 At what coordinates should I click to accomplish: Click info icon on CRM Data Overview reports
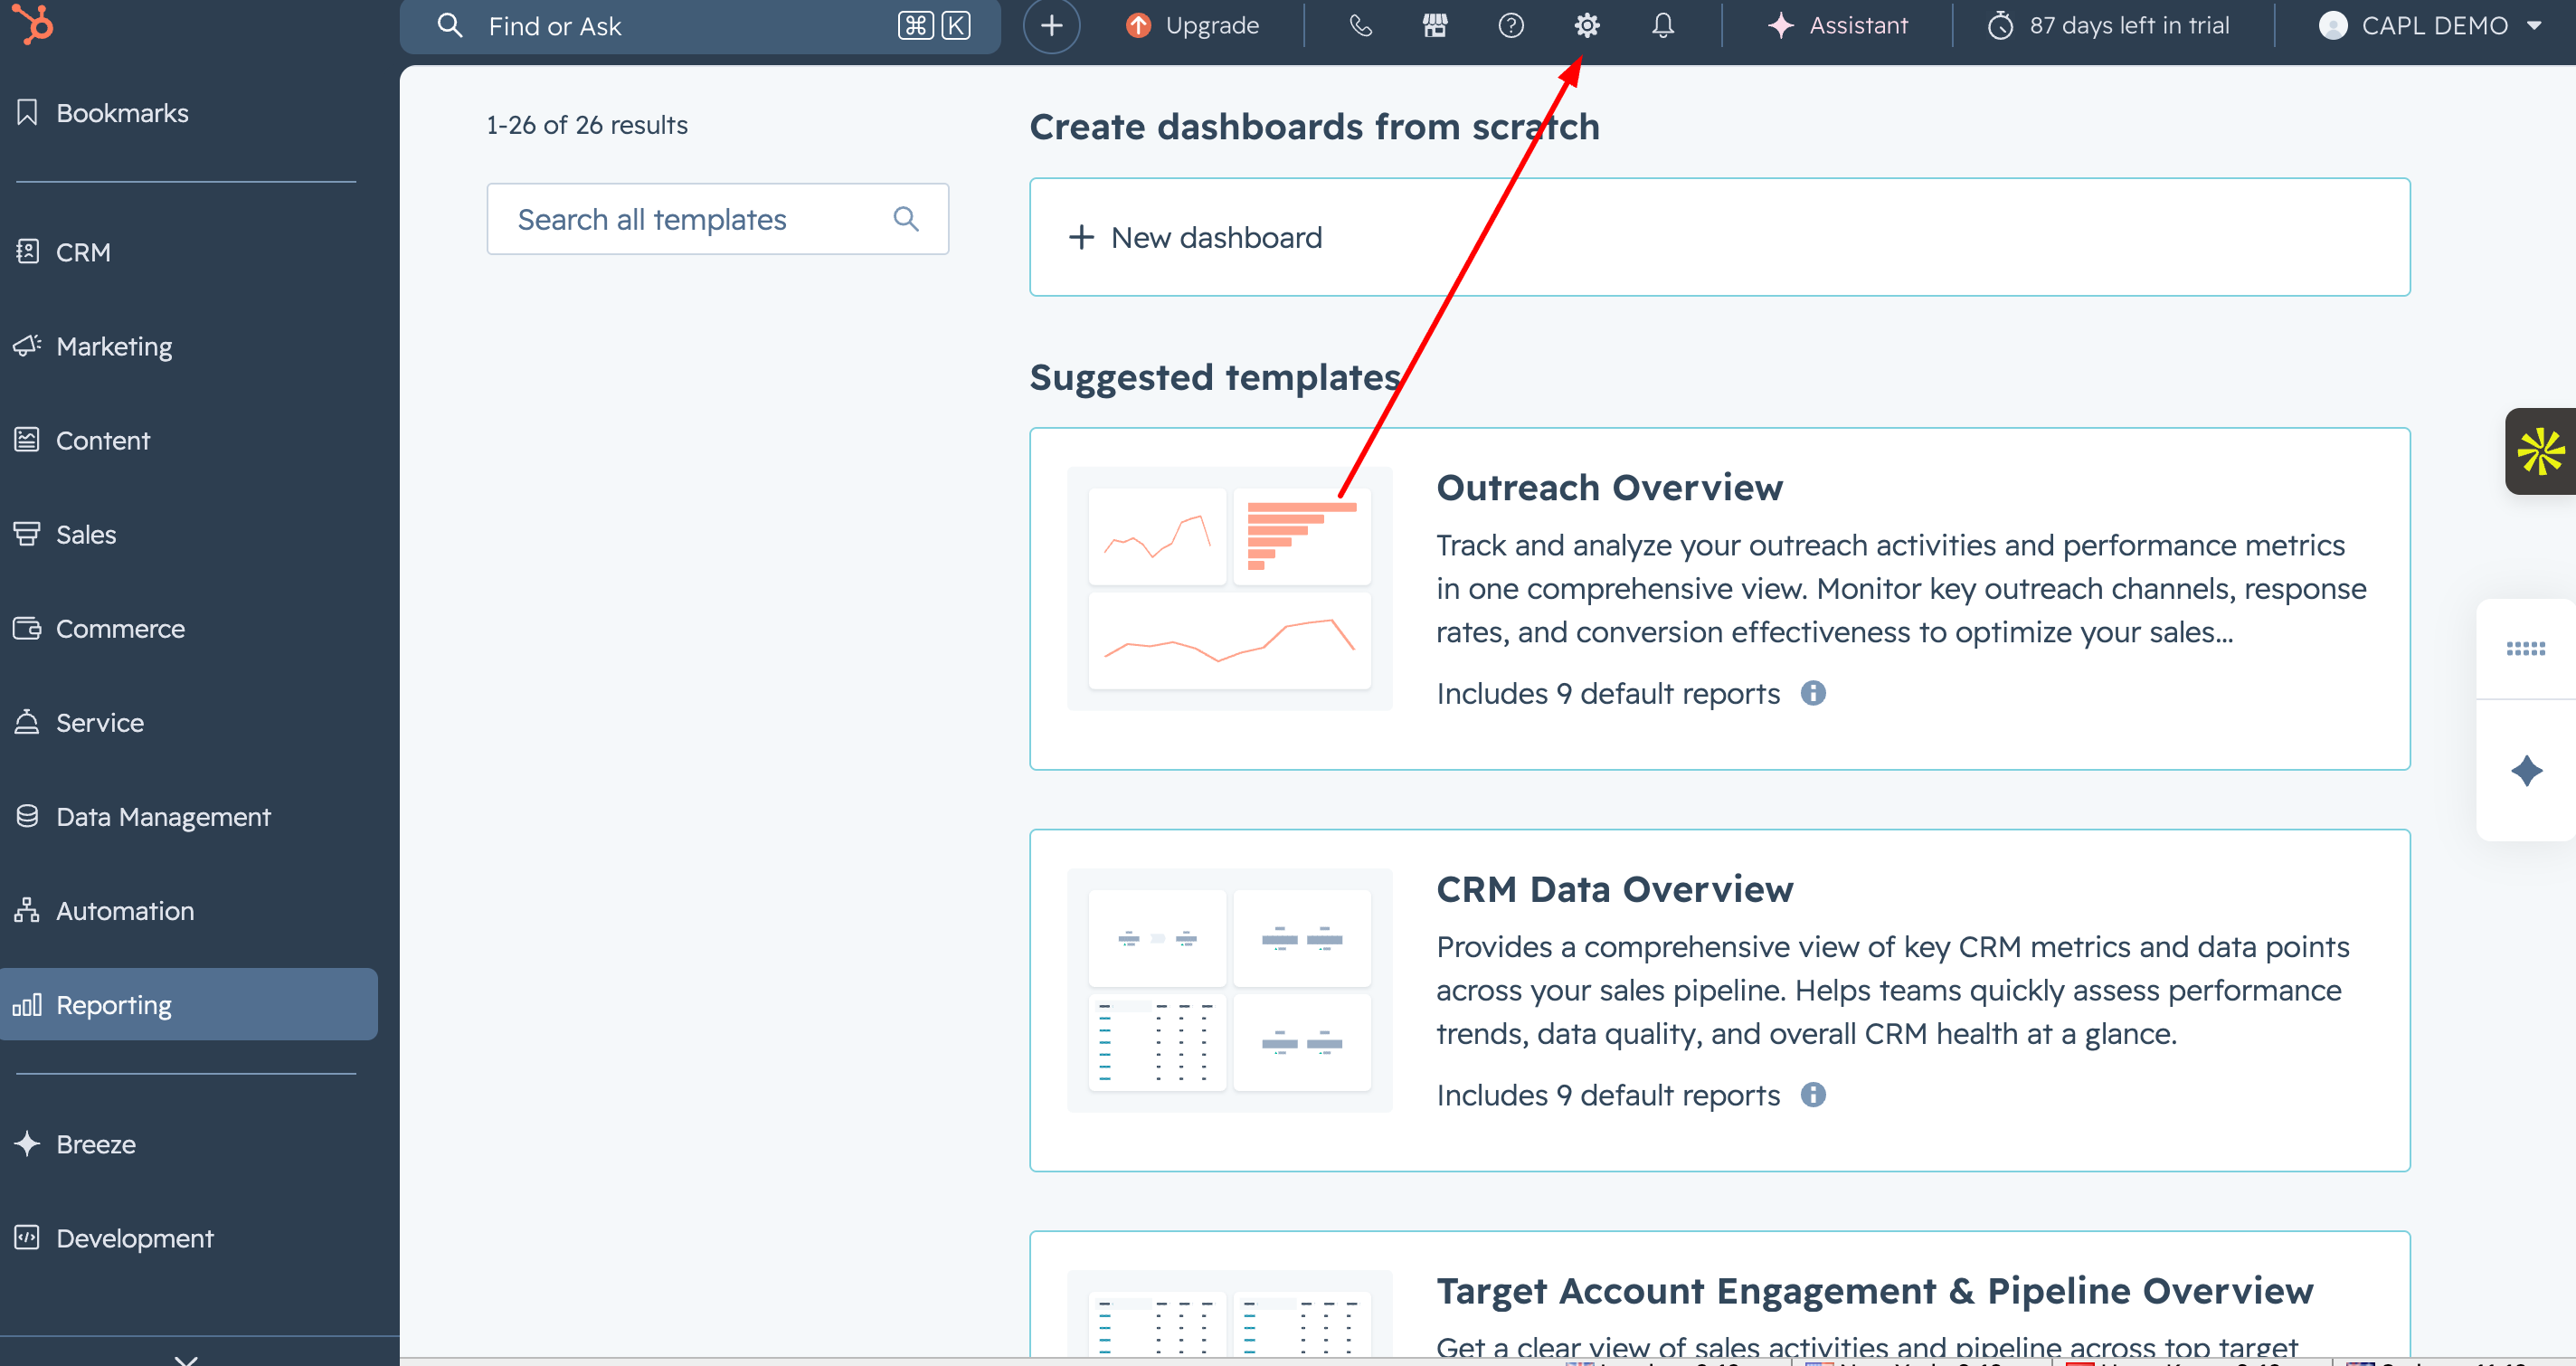tap(1813, 1095)
